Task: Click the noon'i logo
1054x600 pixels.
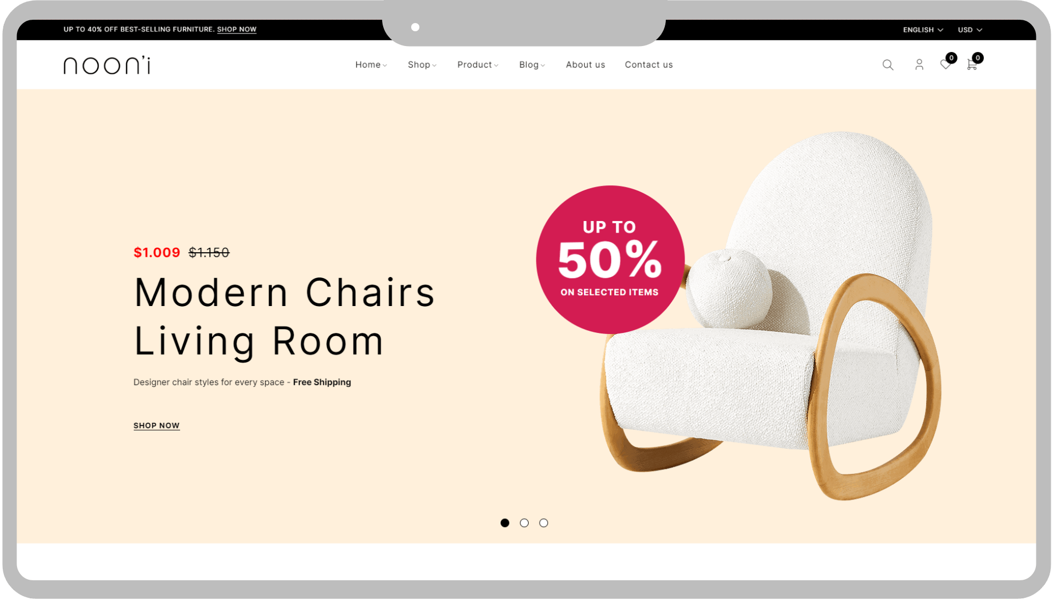Action: coord(107,65)
